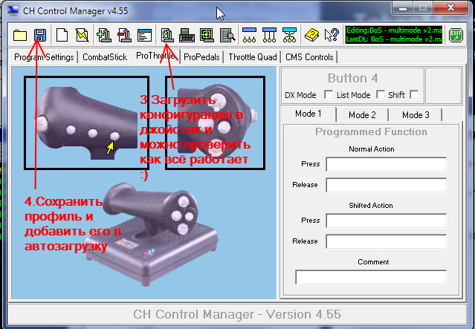Click the Normal Action Press field
The height and width of the screenshot is (329, 475).
click(x=387, y=164)
